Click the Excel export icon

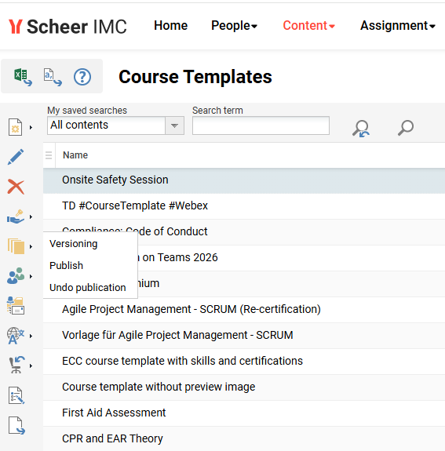click(x=23, y=77)
